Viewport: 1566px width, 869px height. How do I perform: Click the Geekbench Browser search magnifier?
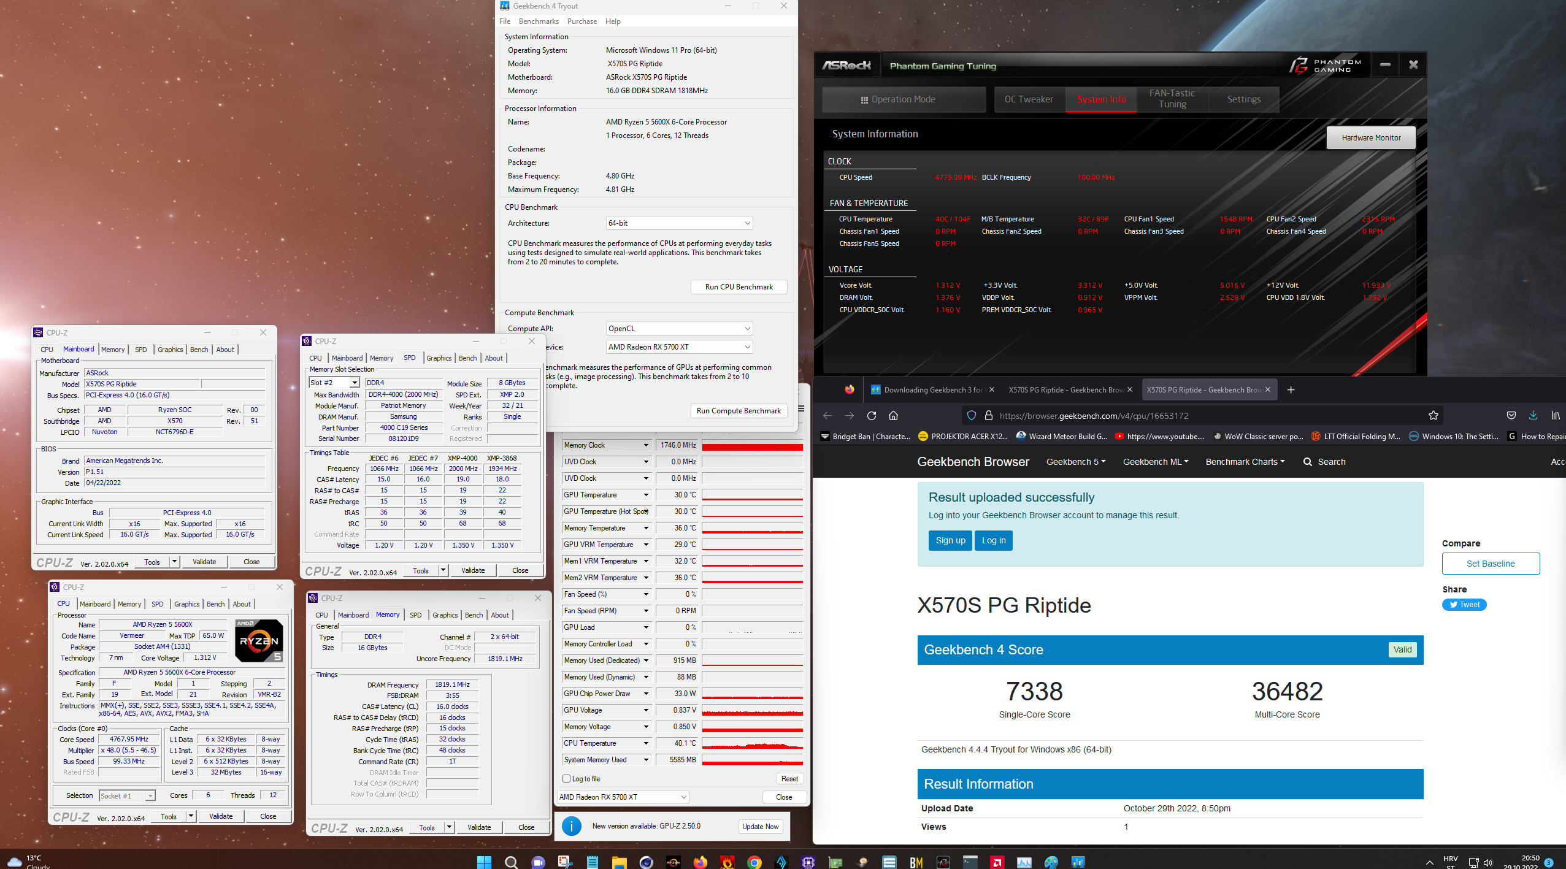(x=1308, y=462)
